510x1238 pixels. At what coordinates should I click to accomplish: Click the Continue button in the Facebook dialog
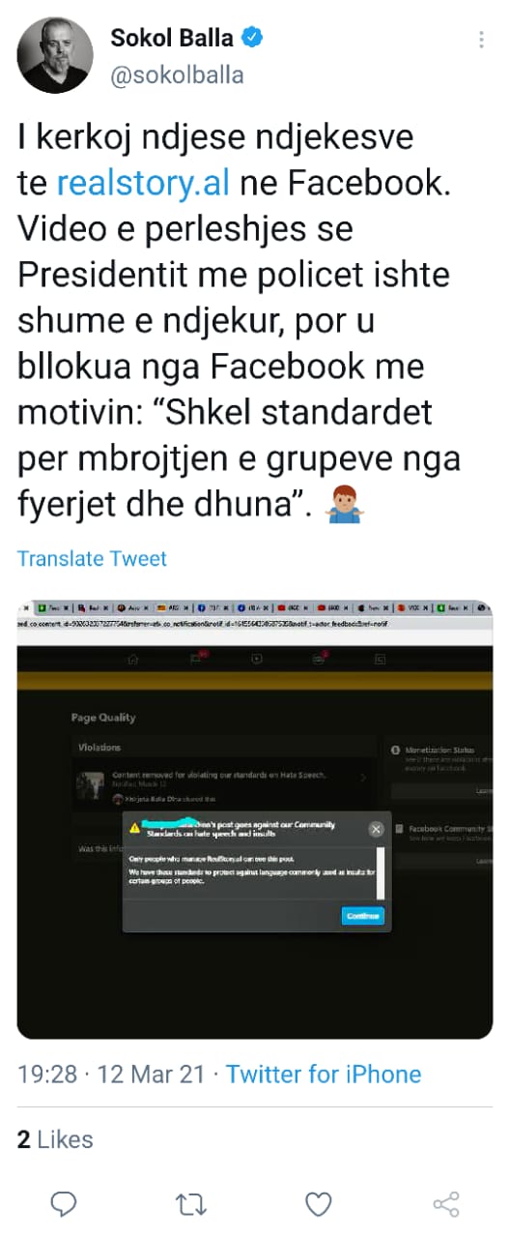point(363,916)
